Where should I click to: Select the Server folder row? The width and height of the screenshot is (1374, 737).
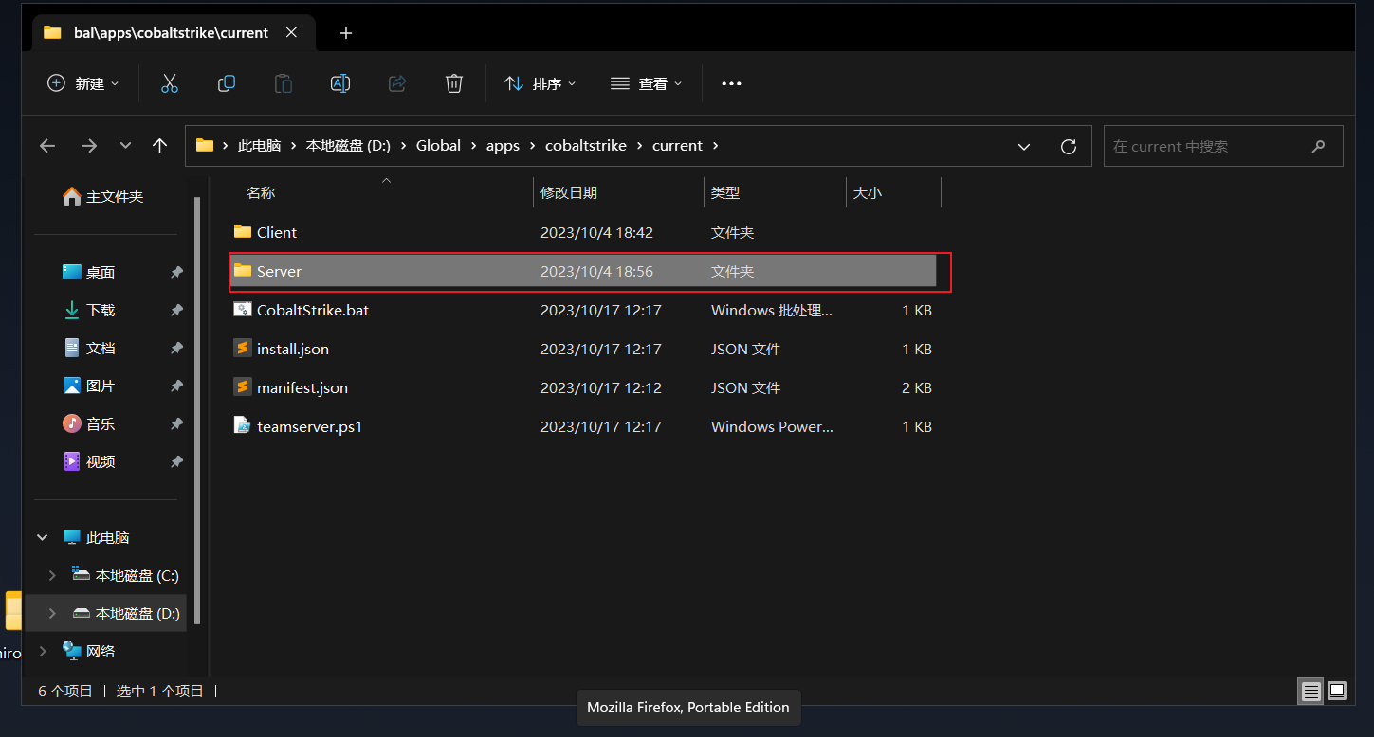[x=583, y=271]
